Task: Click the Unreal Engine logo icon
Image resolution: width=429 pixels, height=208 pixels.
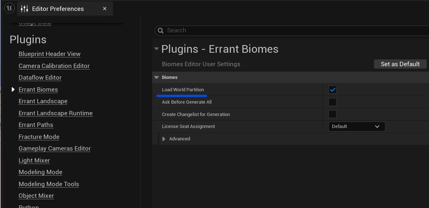Action: pos(9,8)
